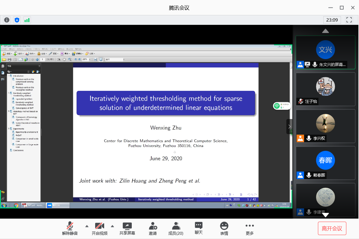Unmute microphone with 解除静音
Image resolution: width=359 pixels, height=239 pixels.
[x=70, y=229]
